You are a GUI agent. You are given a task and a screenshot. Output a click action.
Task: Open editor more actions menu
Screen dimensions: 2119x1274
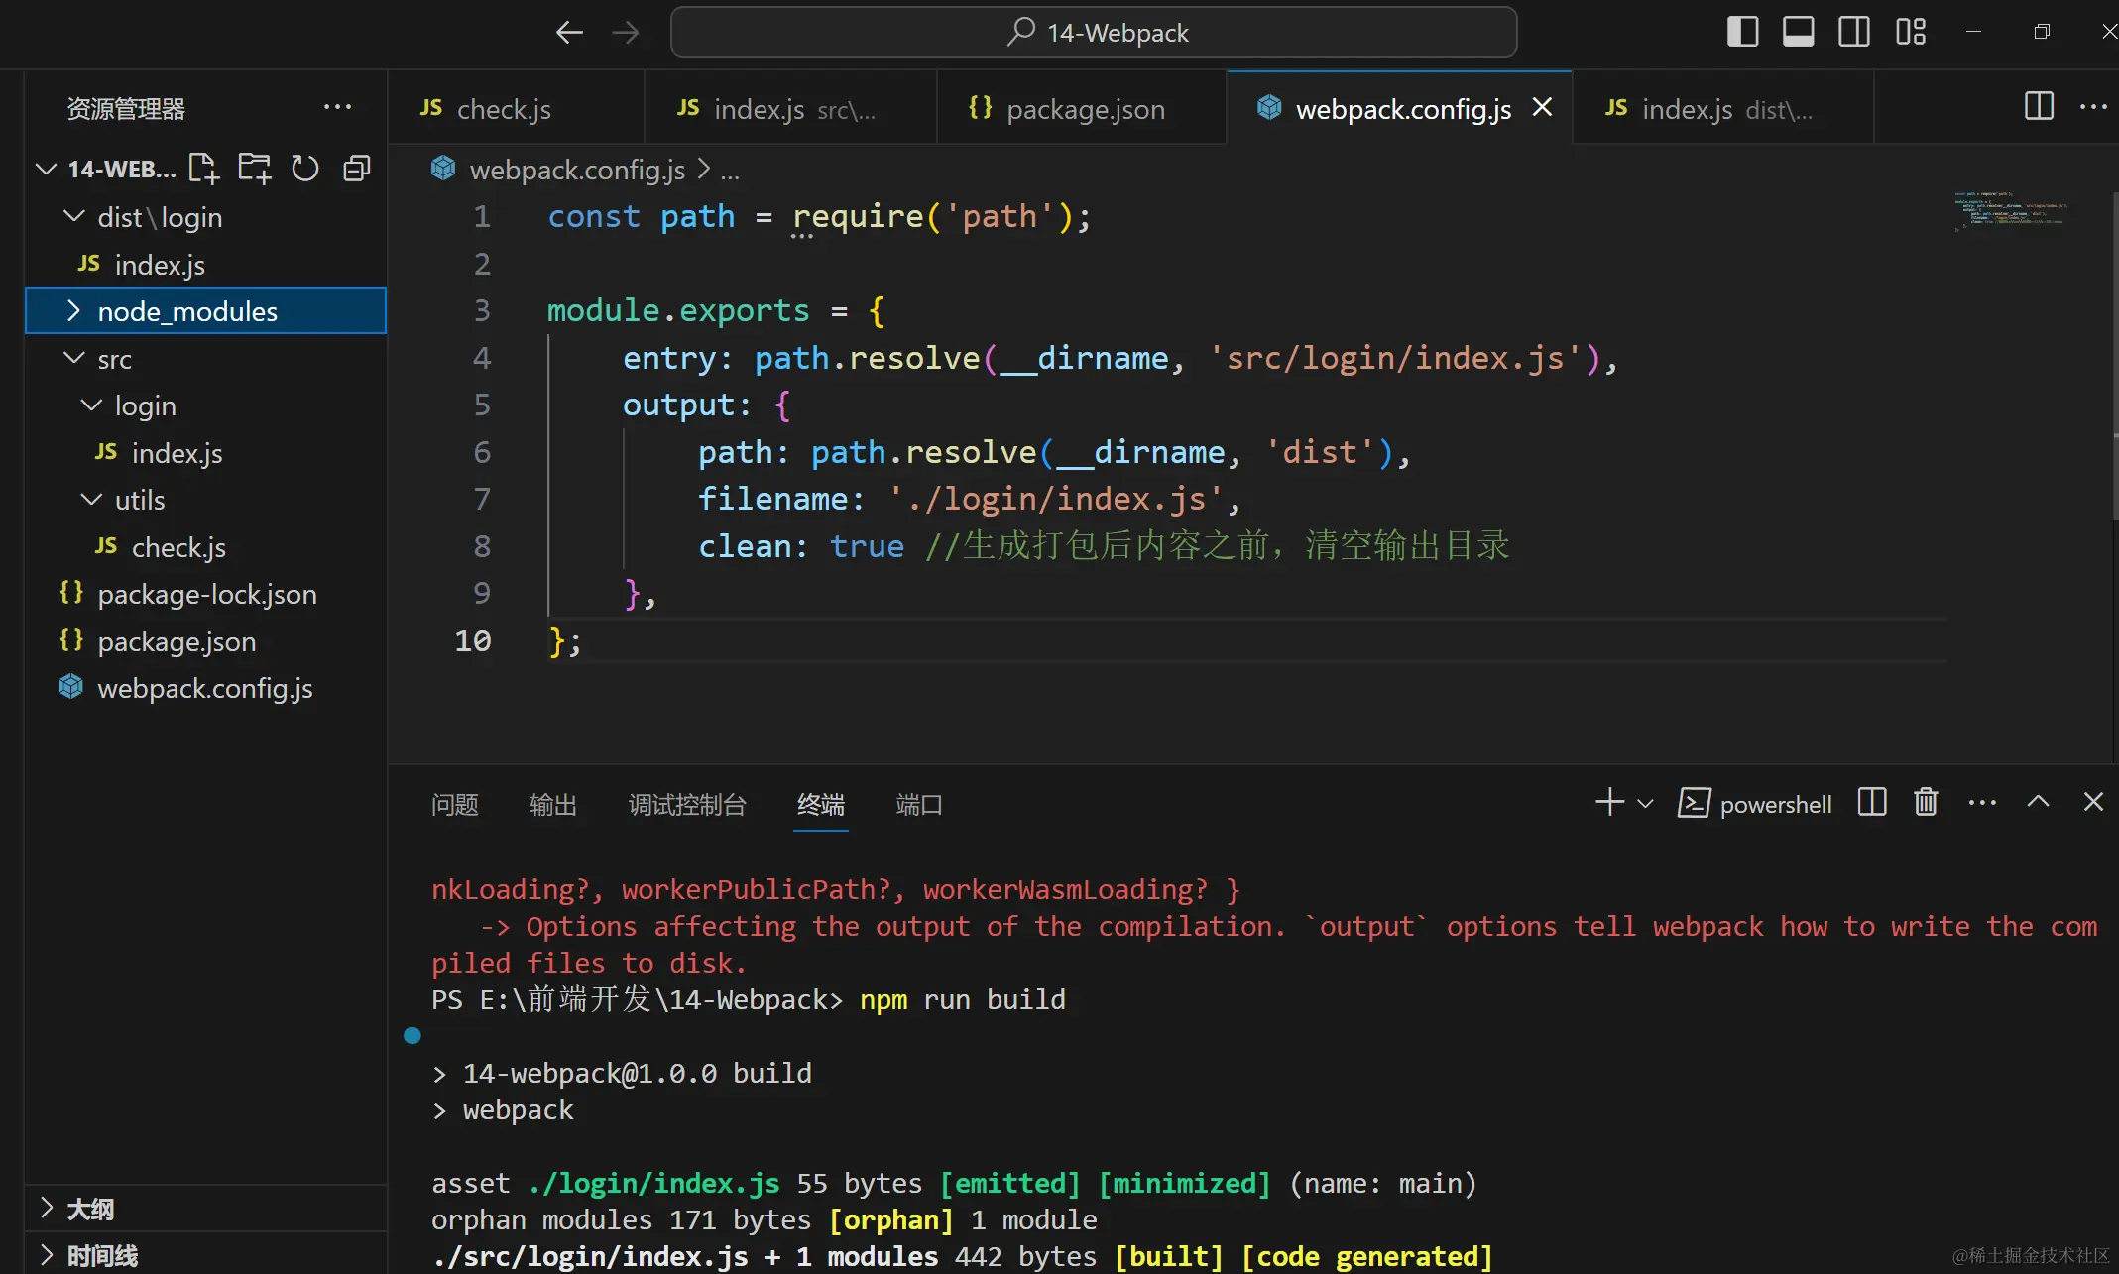click(x=2093, y=106)
